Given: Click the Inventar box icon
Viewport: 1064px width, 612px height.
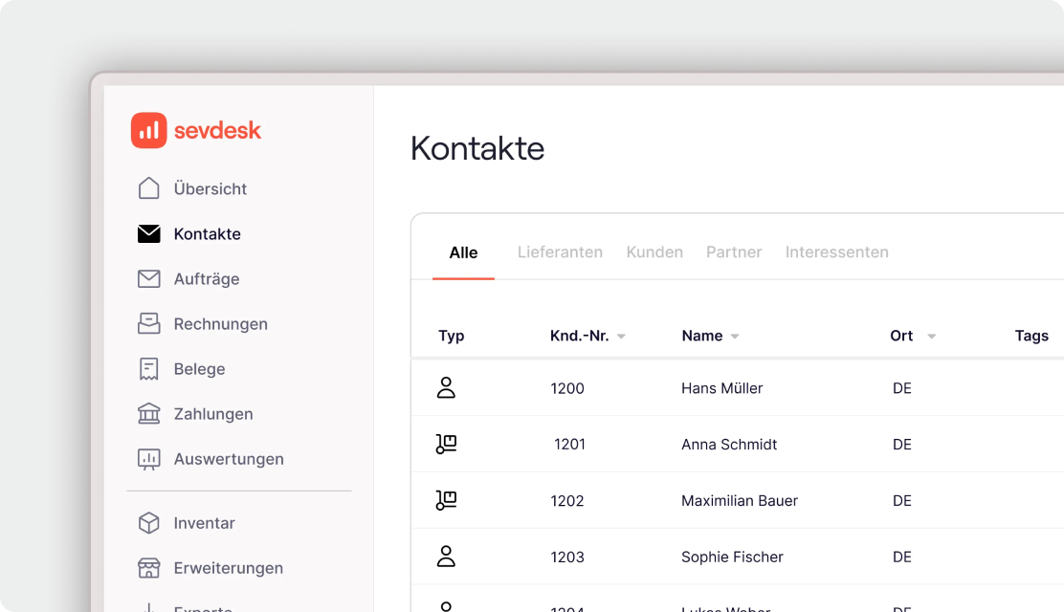Looking at the screenshot, I should pyautogui.click(x=148, y=523).
